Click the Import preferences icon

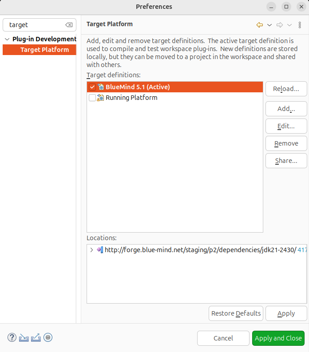24,338
